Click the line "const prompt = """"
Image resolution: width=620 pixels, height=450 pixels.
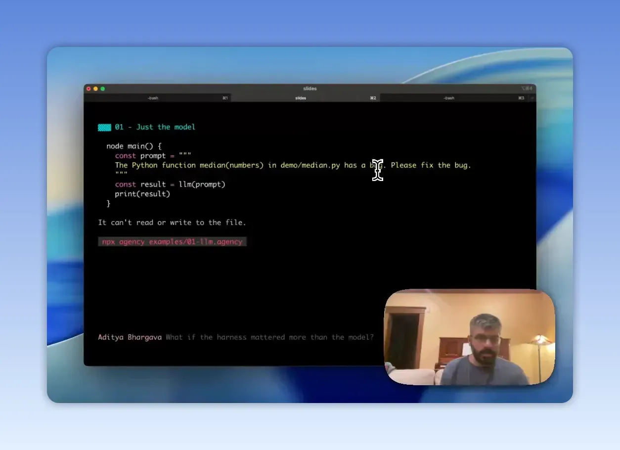tap(153, 156)
